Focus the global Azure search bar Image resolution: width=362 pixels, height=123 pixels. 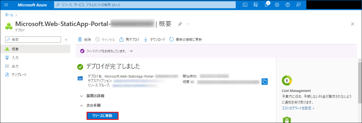(x=145, y=5)
